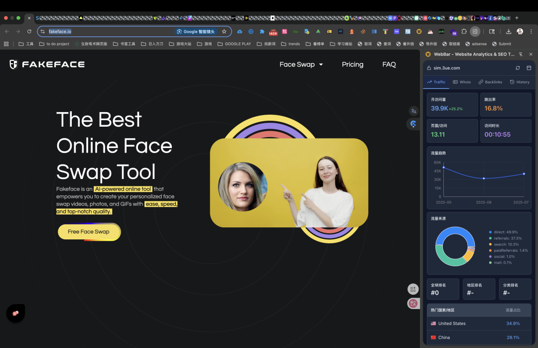Pin the WebBar side panel
538x348 pixels.
[521, 54]
